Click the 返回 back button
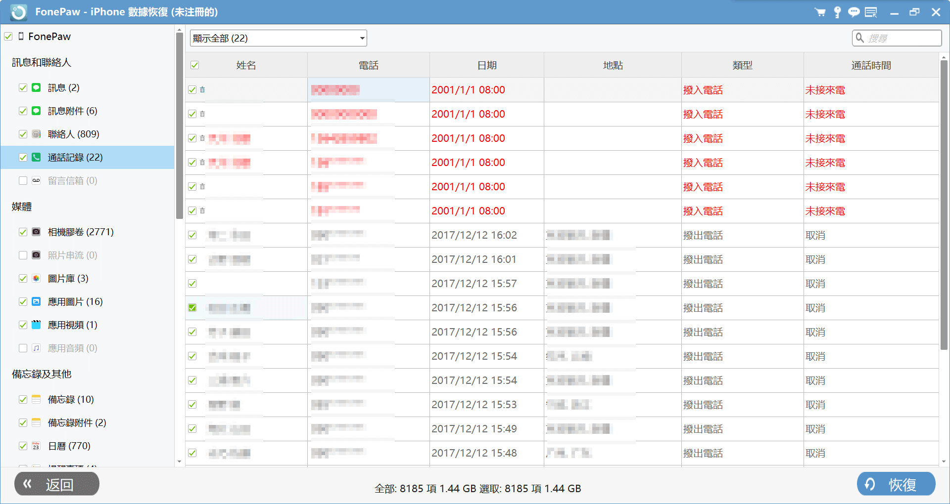The width and height of the screenshot is (950, 504). pos(56,484)
